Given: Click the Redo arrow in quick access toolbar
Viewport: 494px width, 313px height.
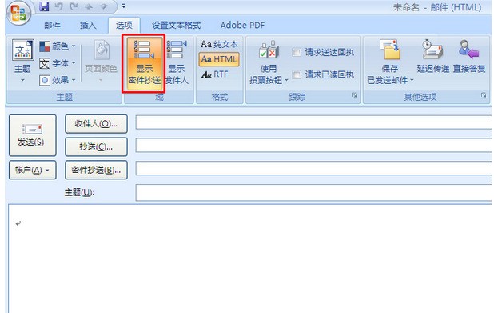Looking at the screenshot, I should click(74, 6).
